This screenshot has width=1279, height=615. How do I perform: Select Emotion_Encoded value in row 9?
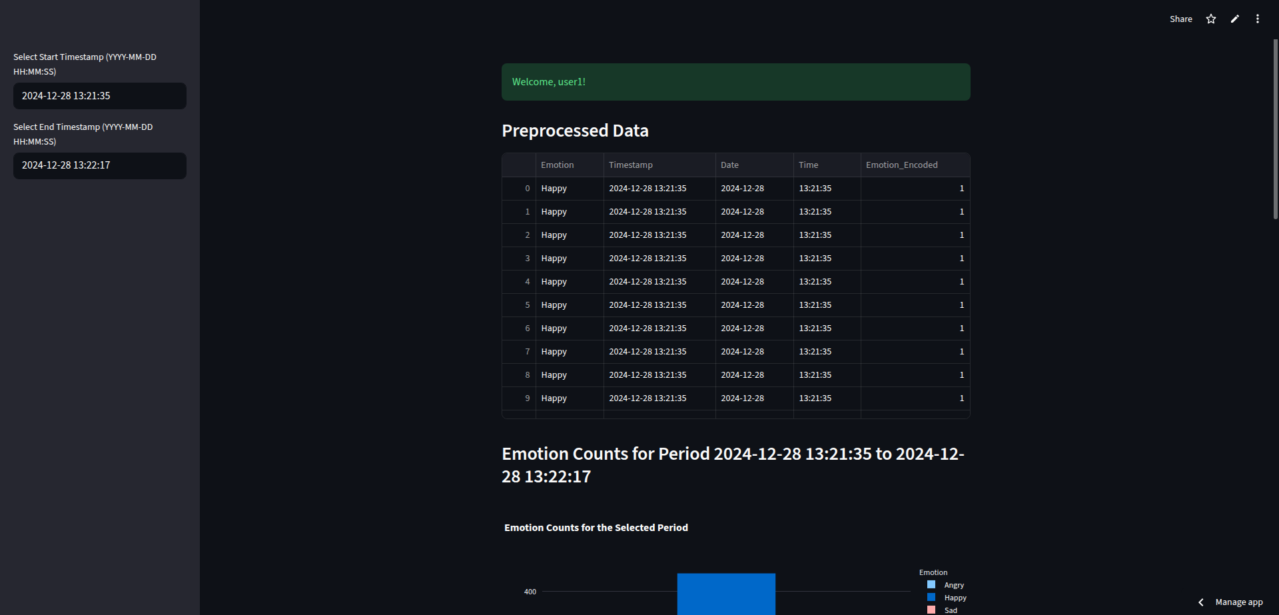915,398
